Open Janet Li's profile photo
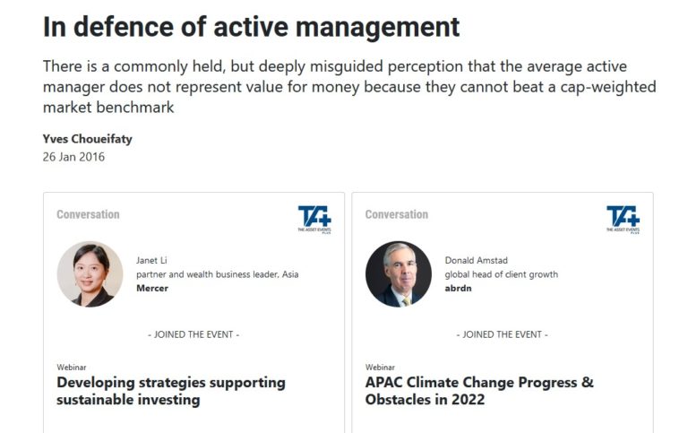This screenshot has width=688, height=433. pyautogui.click(x=90, y=274)
